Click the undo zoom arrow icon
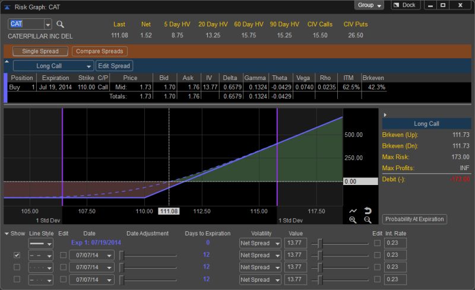 [x=368, y=211]
